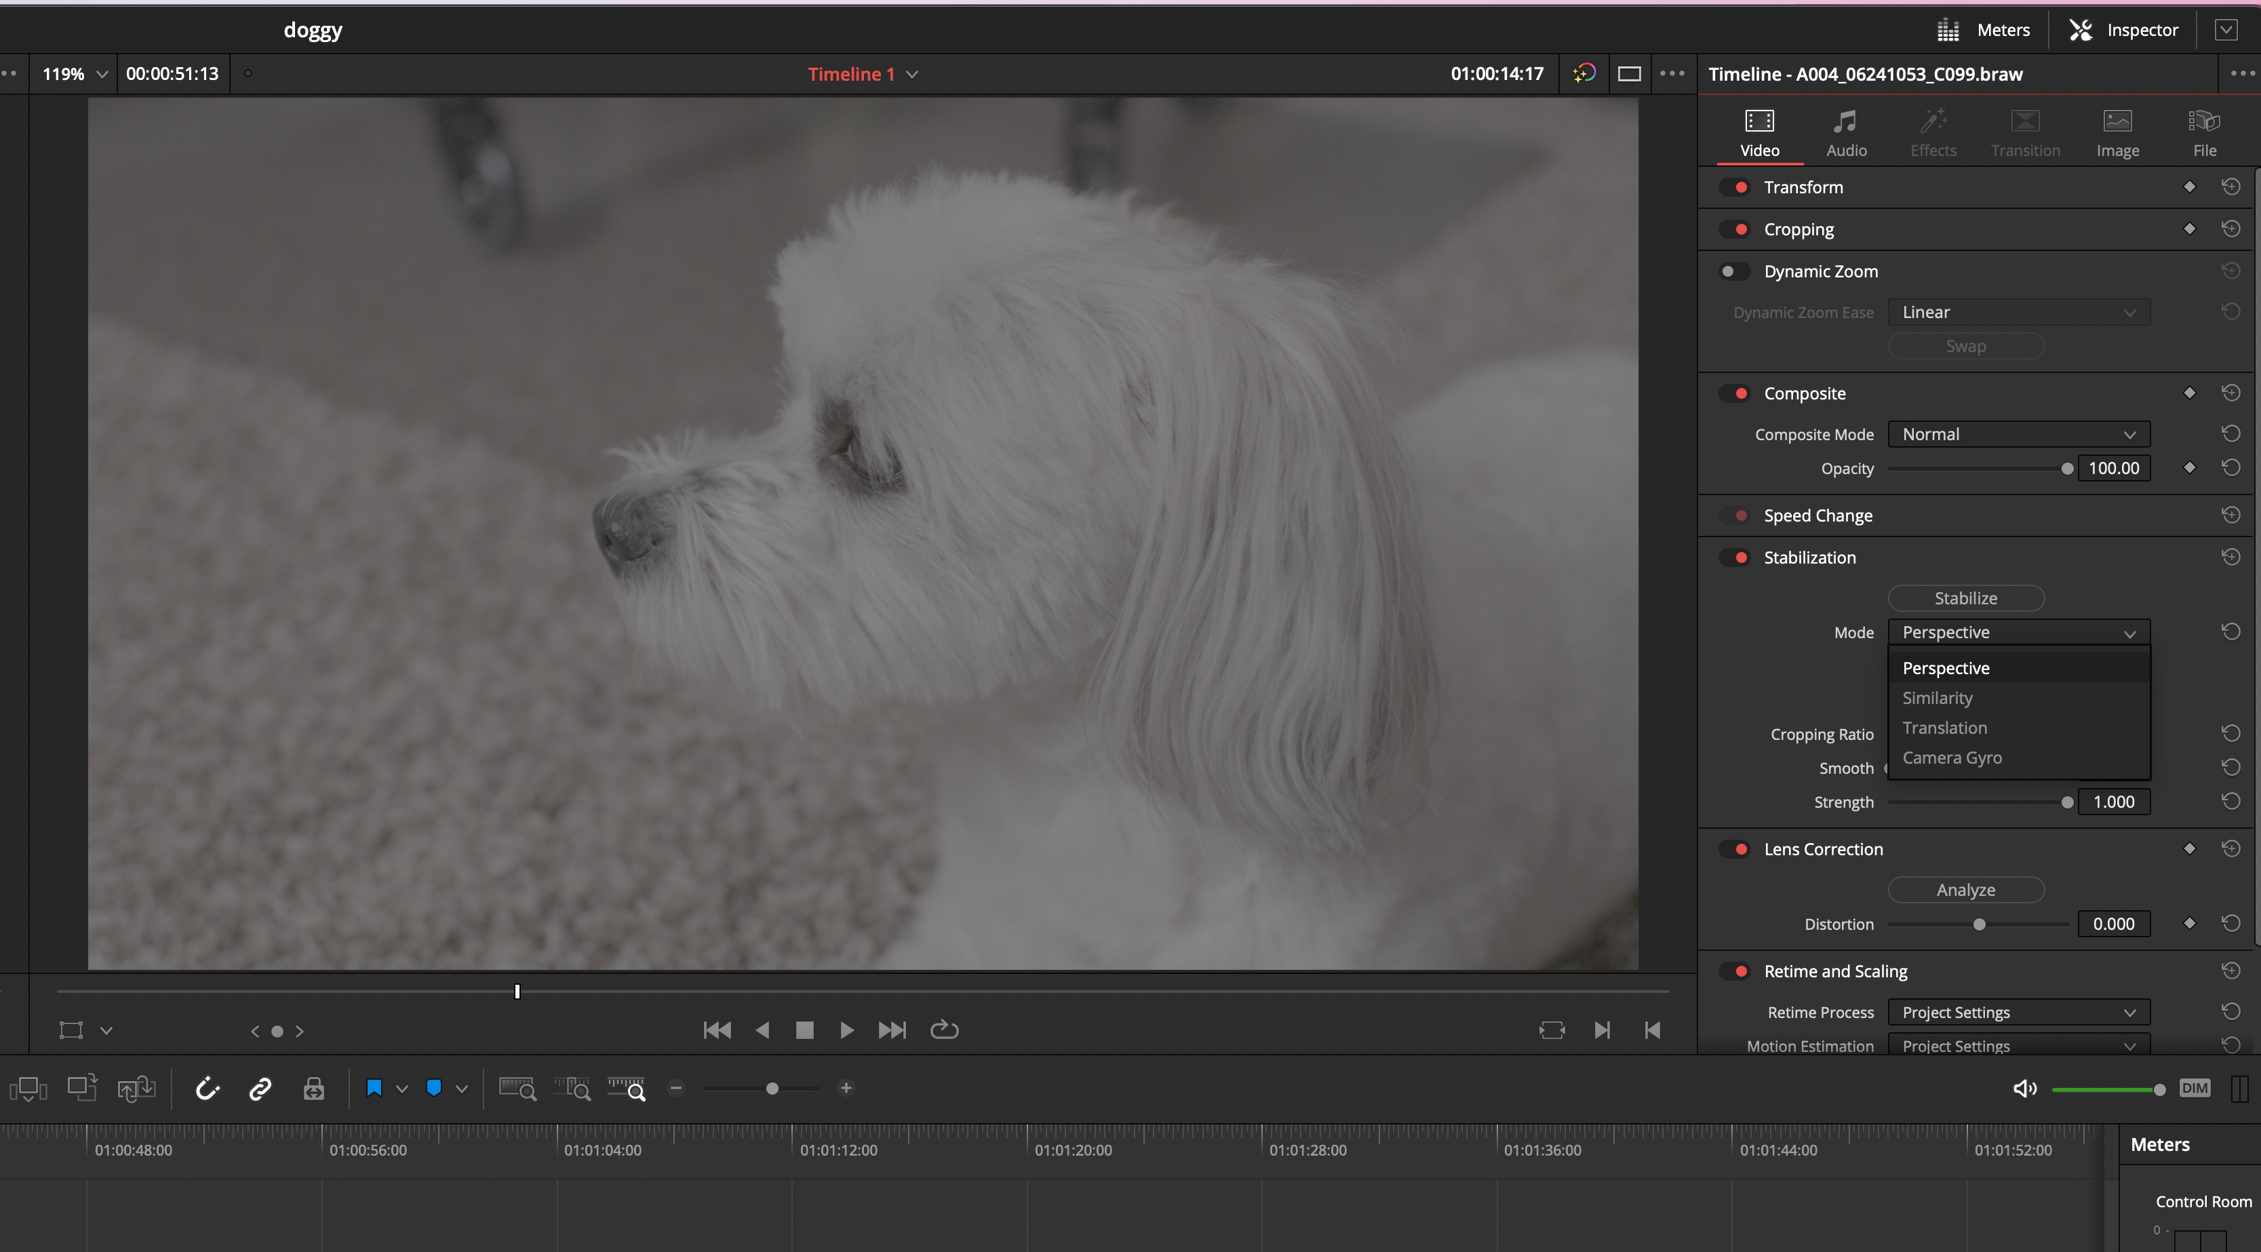Screen dimensions: 2261x1252
Task: Choose Similarity stabilization mode
Action: coord(2019,698)
